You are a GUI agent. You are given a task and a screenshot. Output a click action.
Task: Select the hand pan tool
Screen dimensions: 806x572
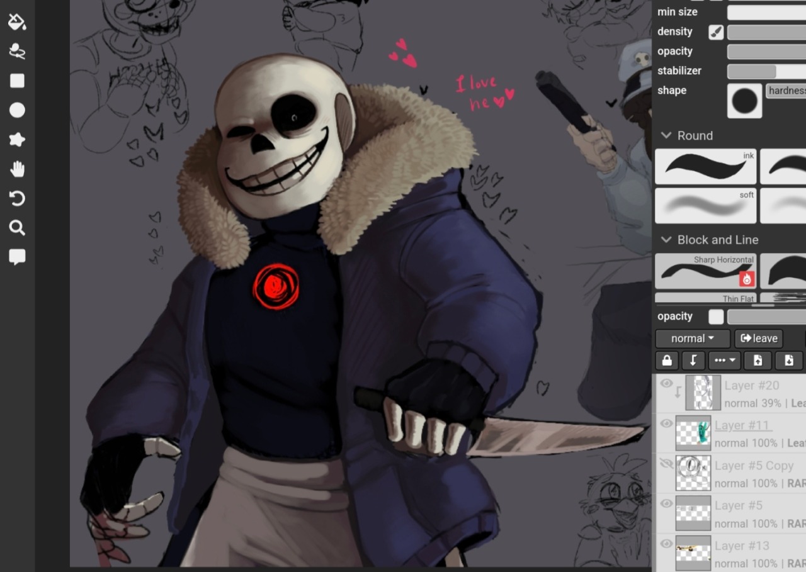pyautogui.click(x=17, y=169)
